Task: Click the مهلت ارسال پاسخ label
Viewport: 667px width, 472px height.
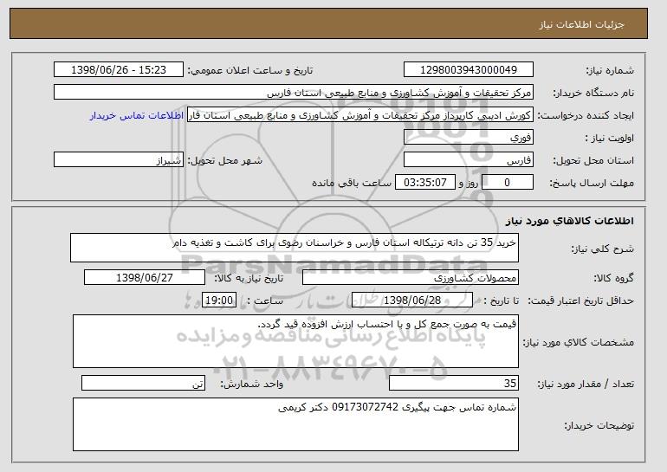Action: click(592, 184)
